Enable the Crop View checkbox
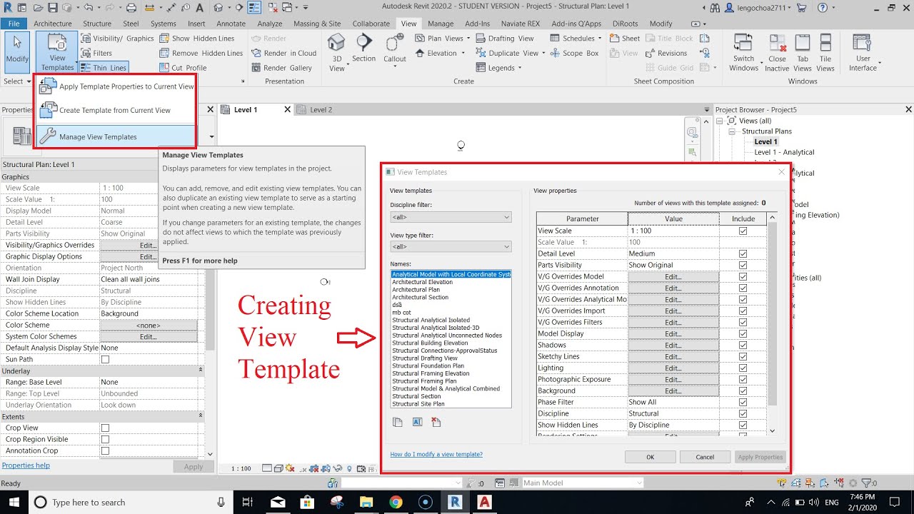 [105, 428]
